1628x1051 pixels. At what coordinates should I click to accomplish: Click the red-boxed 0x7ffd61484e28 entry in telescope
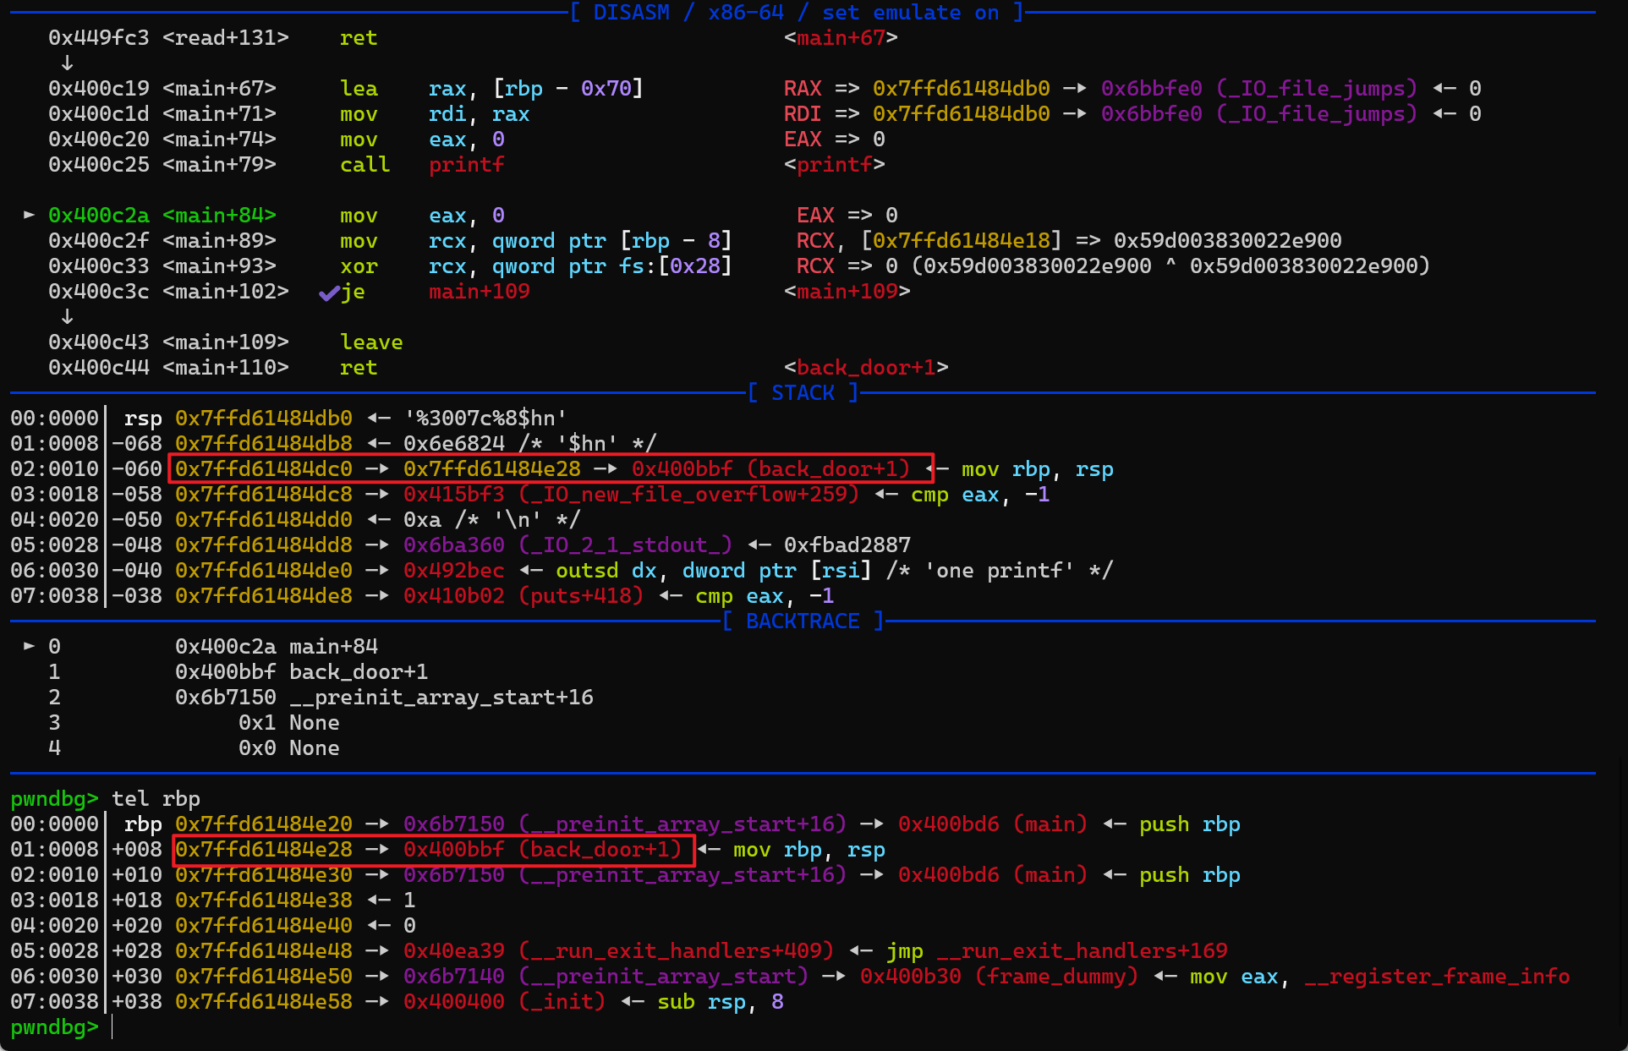tap(263, 849)
